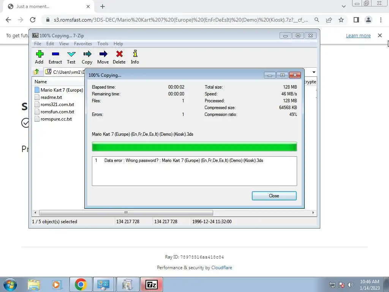The height and width of the screenshot is (292, 389).
Task: Click the Cloudflare link
Action: pyautogui.click(x=221, y=267)
